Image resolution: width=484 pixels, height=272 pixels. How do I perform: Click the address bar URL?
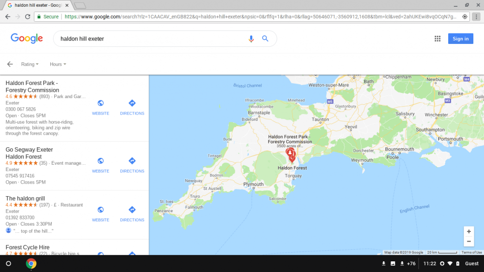point(260,16)
